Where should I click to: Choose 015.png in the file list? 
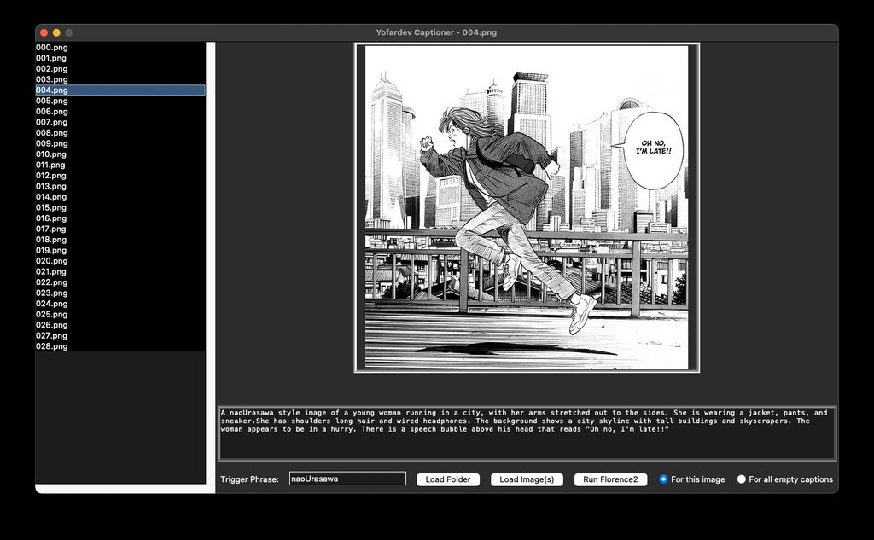pos(52,207)
